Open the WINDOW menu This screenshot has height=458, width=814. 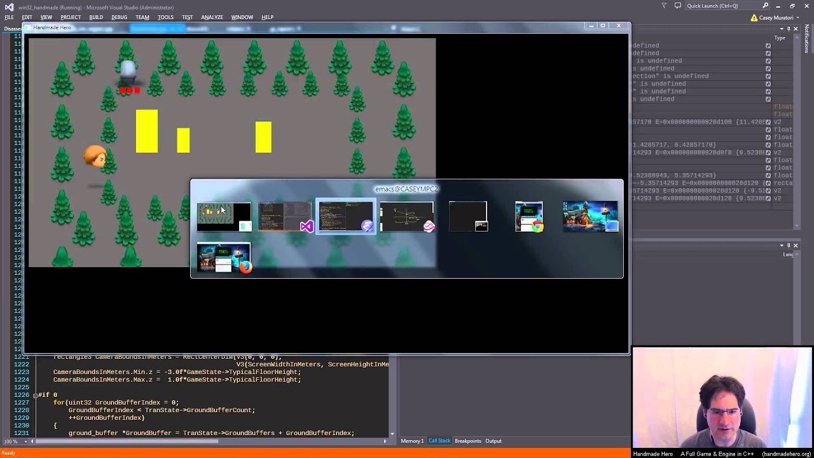click(242, 17)
